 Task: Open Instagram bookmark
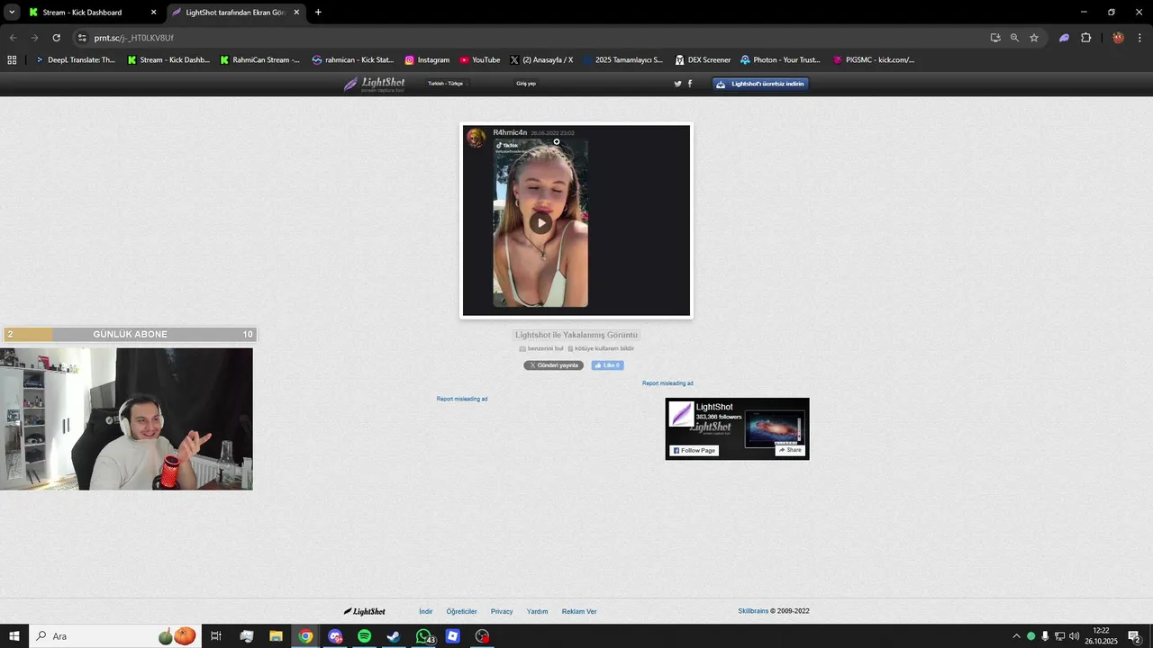point(427,60)
